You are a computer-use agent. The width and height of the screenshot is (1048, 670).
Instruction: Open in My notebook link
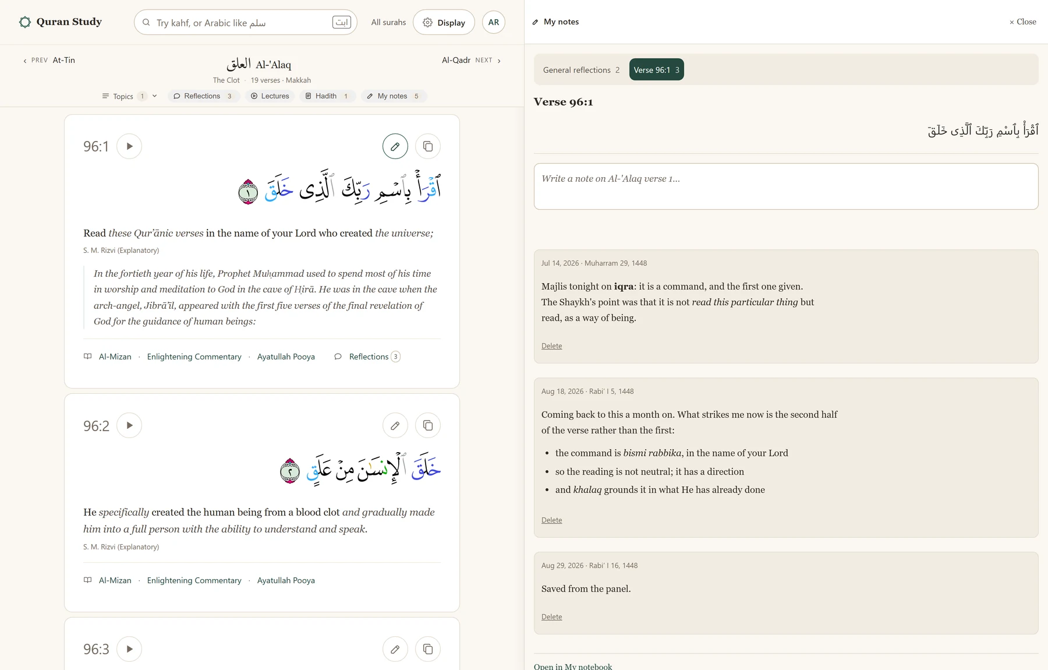[x=573, y=666]
